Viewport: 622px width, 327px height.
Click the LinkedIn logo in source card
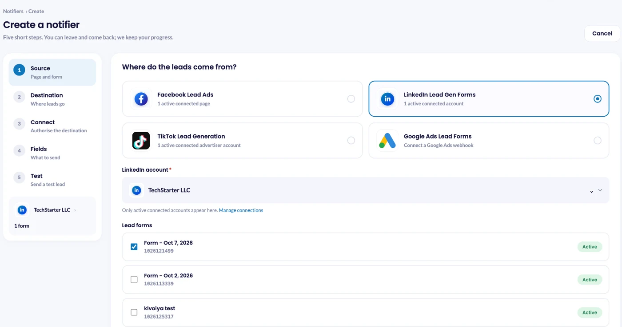387,99
